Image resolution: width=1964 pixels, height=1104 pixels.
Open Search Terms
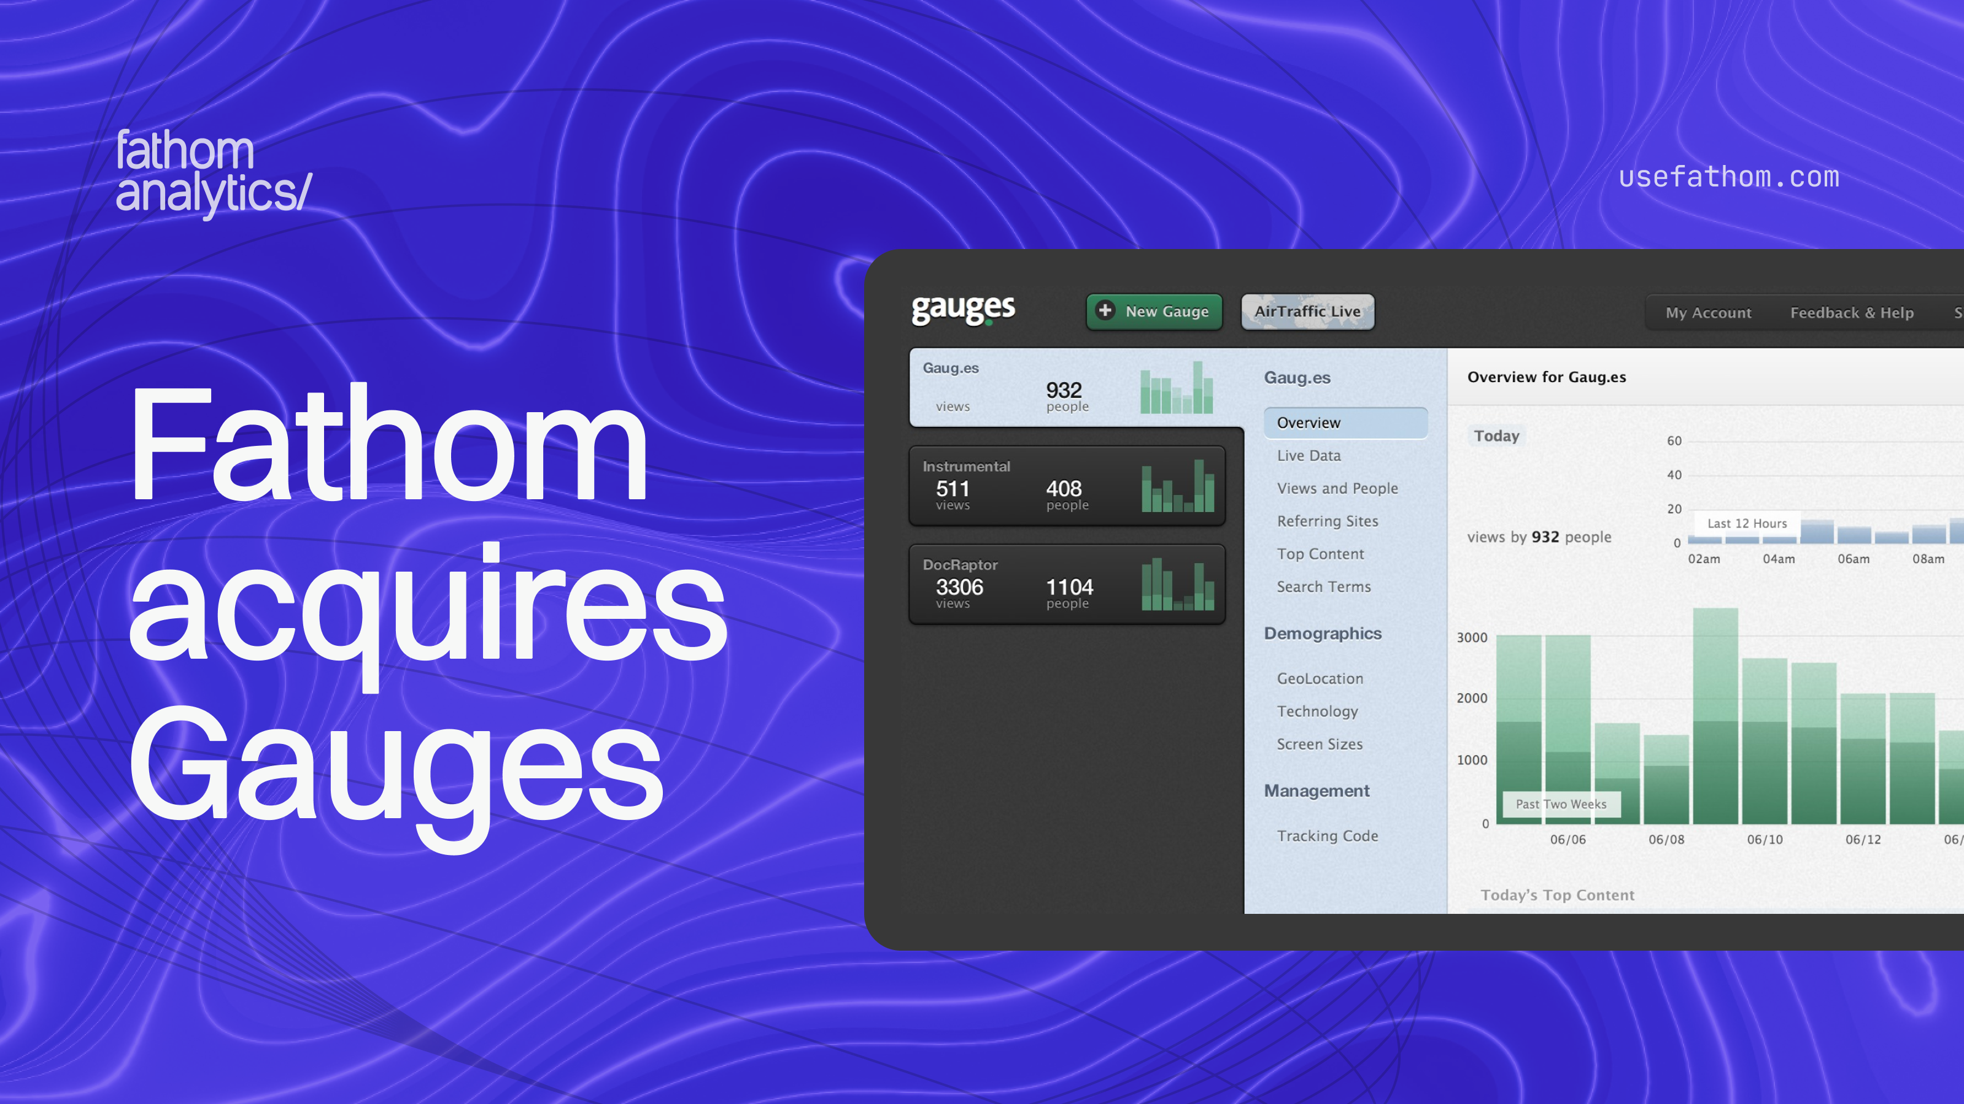[1324, 587]
